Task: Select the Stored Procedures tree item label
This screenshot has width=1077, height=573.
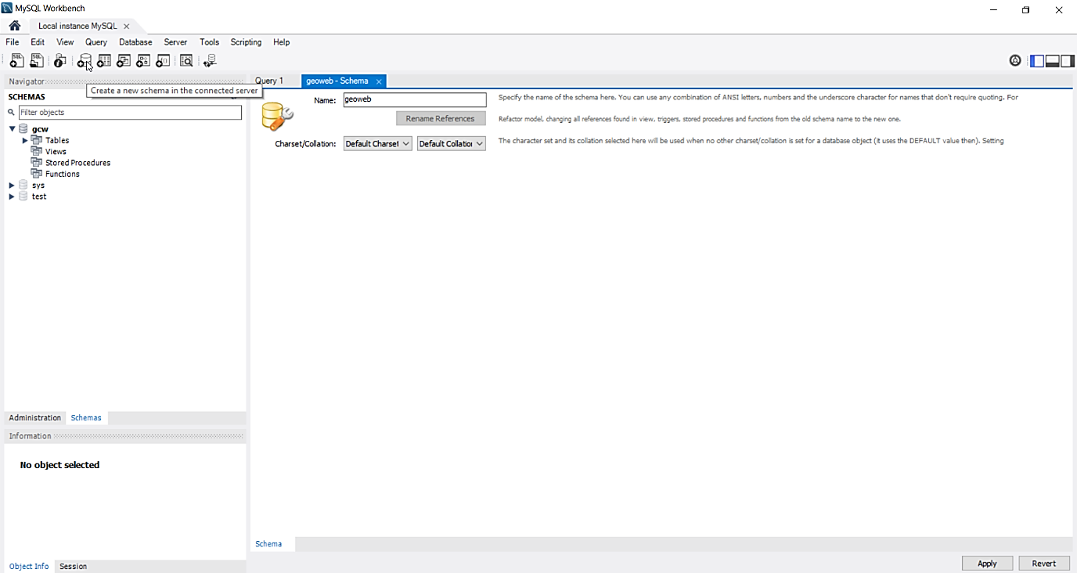Action: click(78, 163)
